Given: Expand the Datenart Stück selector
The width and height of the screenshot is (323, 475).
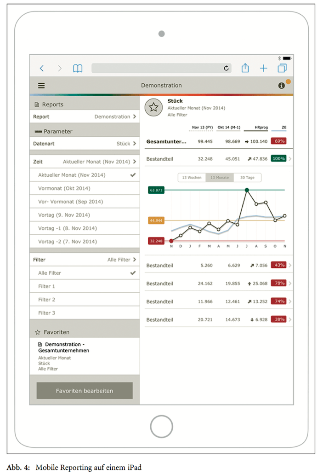Looking at the screenshot, I should (85, 144).
